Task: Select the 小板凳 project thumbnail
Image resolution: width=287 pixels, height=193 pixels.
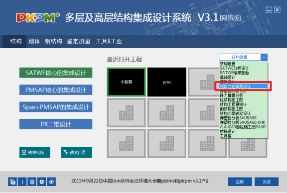Action: coord(126,82)
